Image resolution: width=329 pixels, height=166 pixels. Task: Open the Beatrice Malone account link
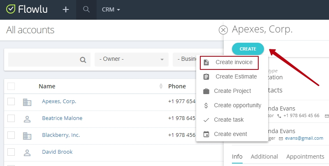(62, 118)
